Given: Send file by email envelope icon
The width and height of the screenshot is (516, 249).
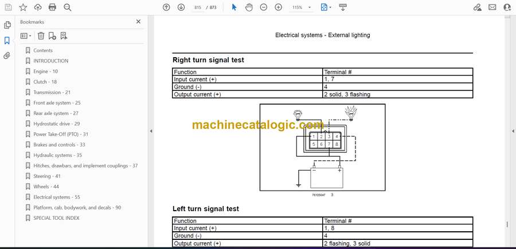Looking at the screenshot, I should 492,7.
